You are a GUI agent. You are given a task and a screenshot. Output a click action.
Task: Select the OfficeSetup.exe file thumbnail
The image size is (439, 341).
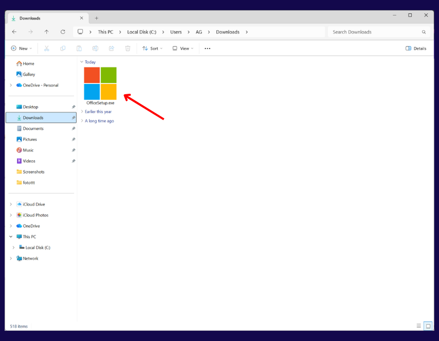pyautogui.click(x=100, y=83)
